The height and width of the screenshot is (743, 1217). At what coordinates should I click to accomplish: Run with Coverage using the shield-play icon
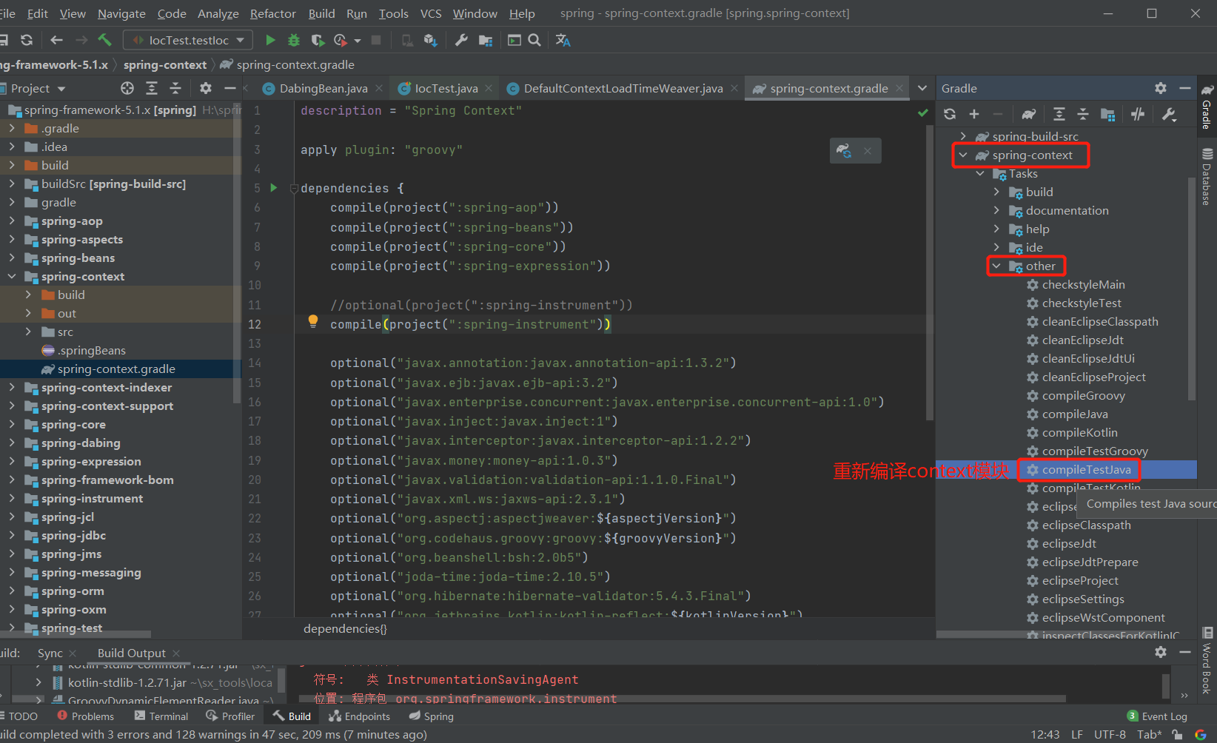click(x=318, y=40)
